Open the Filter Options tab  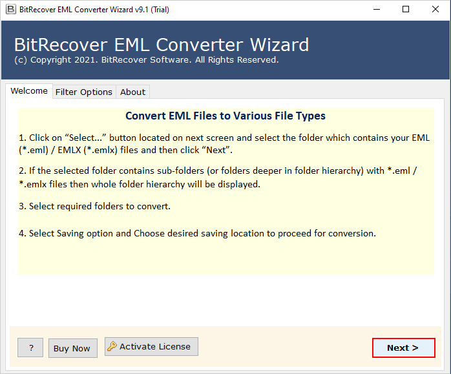(84, 92)
